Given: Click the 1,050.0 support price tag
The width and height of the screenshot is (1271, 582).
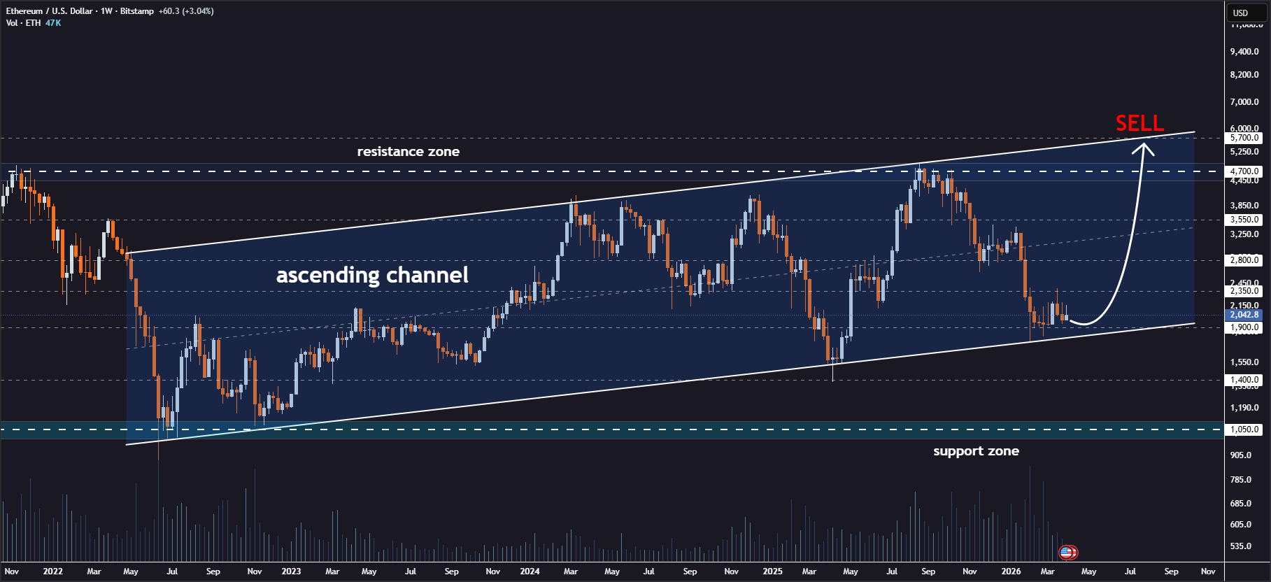Looking at the screenshot, I should pyautogui.click(x=1245, y=430).
